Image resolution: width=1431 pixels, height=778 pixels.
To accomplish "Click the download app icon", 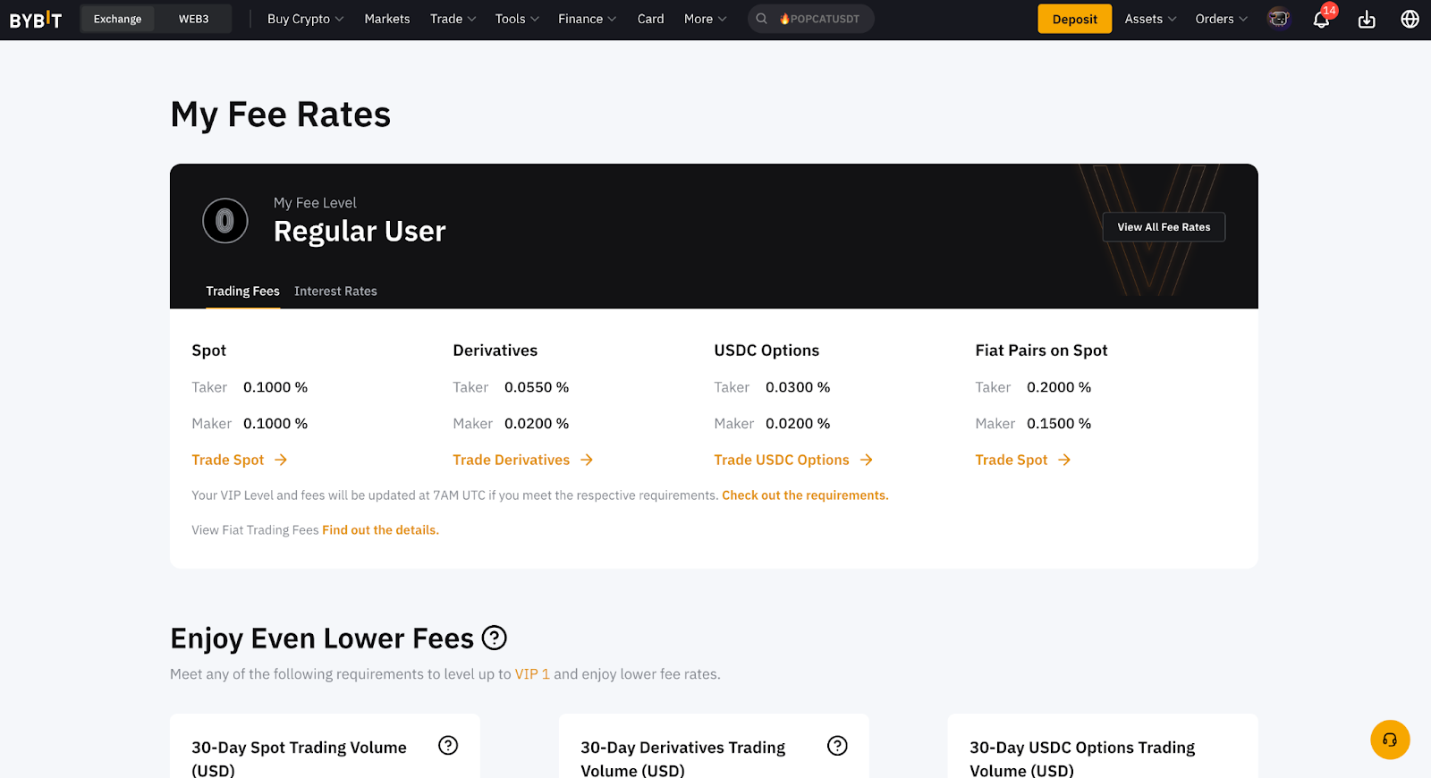I will coord(1367,19).
